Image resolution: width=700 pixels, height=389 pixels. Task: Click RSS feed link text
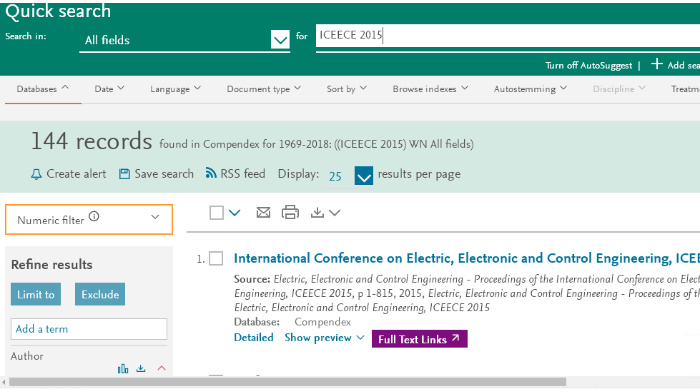(242, 173)
